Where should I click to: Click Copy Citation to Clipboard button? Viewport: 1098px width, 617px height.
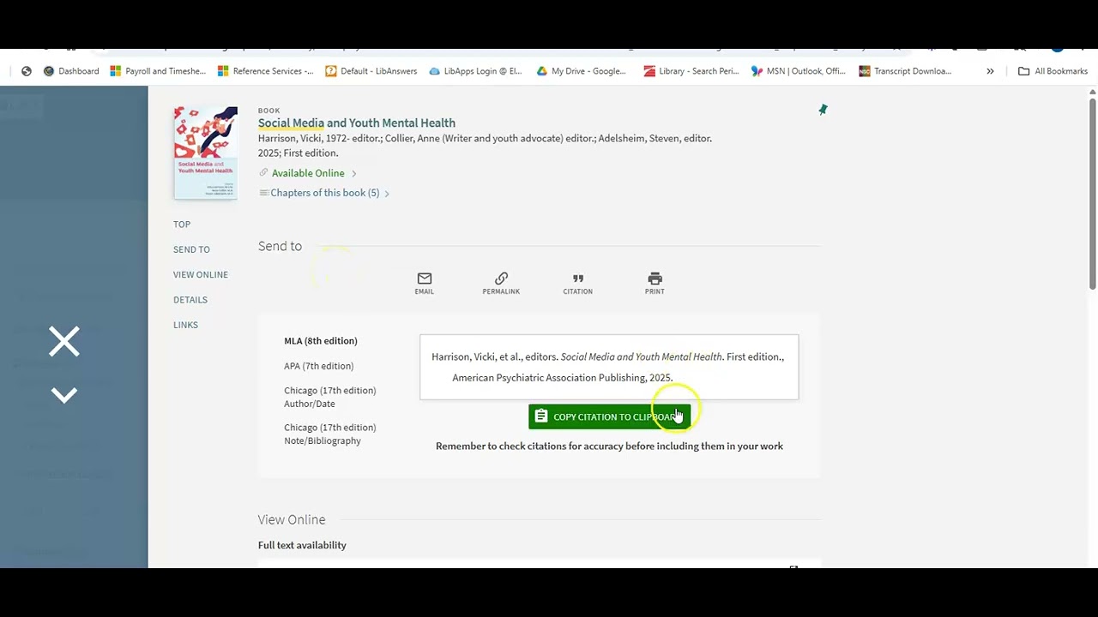pyautogui.click(x=609, y=416)
